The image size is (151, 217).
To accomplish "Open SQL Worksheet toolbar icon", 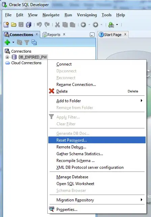I will tap(111, 25).
